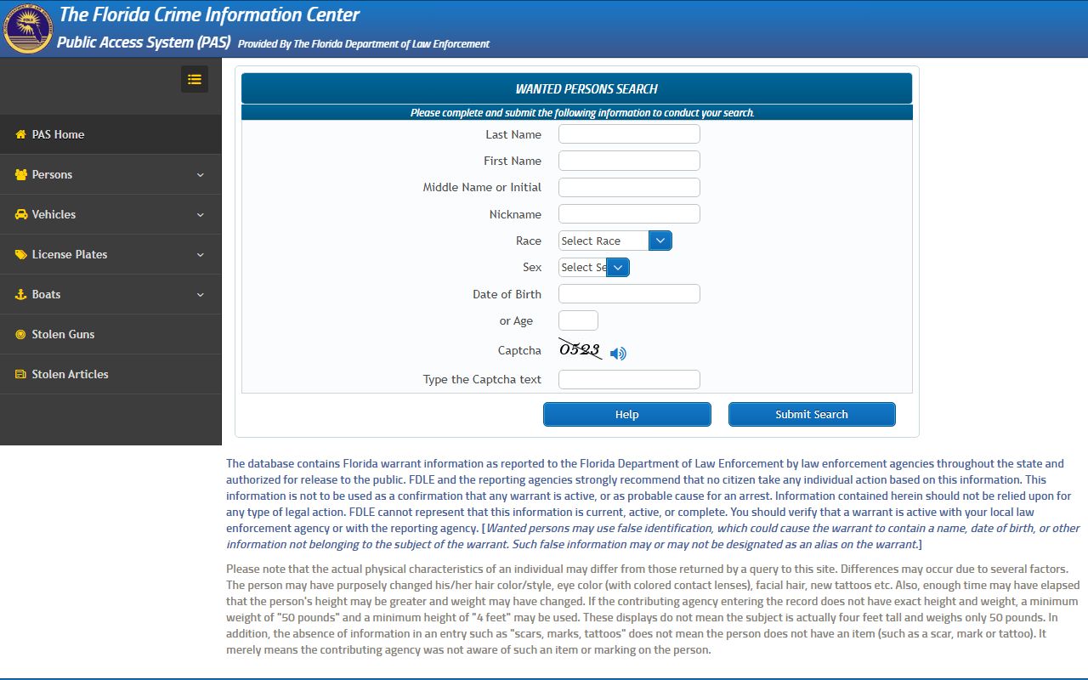Click 'Provided By The Florida Department' text
1088x680 pixels.
364,44
